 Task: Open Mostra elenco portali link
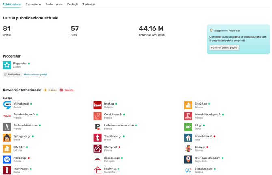pos(36,75)
